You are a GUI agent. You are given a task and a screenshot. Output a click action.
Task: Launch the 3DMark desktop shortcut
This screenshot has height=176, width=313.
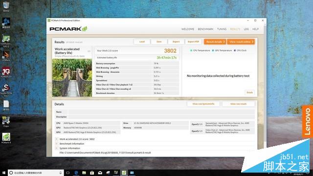[6, 55]
